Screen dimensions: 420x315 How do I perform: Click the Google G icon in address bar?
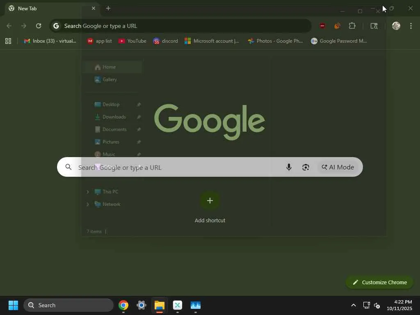point(56,26)
